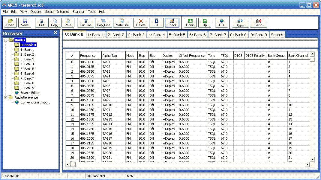
Task: Click the Cut Line toolbar icon
Action: click(85, 22)
